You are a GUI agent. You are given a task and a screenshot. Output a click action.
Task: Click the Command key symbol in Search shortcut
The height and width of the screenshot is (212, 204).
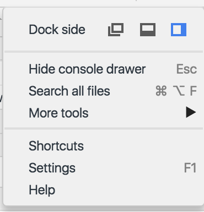pos(161,91)
